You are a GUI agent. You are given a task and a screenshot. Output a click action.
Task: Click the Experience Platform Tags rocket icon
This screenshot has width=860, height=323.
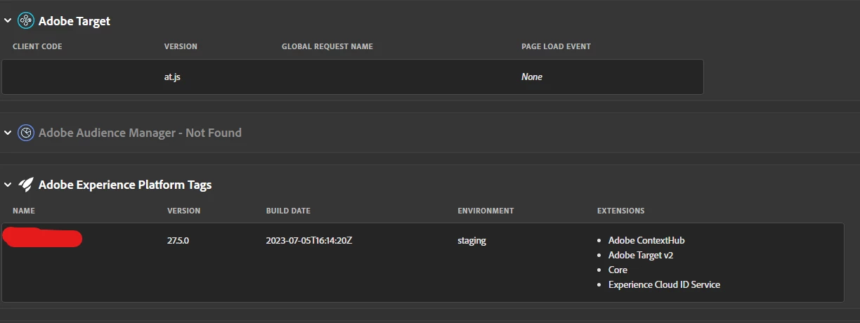pyautogui.click(x=26, y=185)
